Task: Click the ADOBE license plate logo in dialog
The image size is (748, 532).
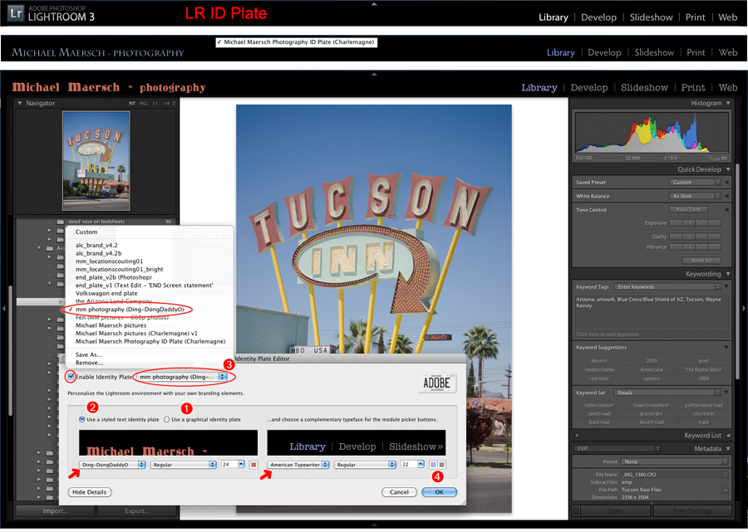Action: (436, 382)
